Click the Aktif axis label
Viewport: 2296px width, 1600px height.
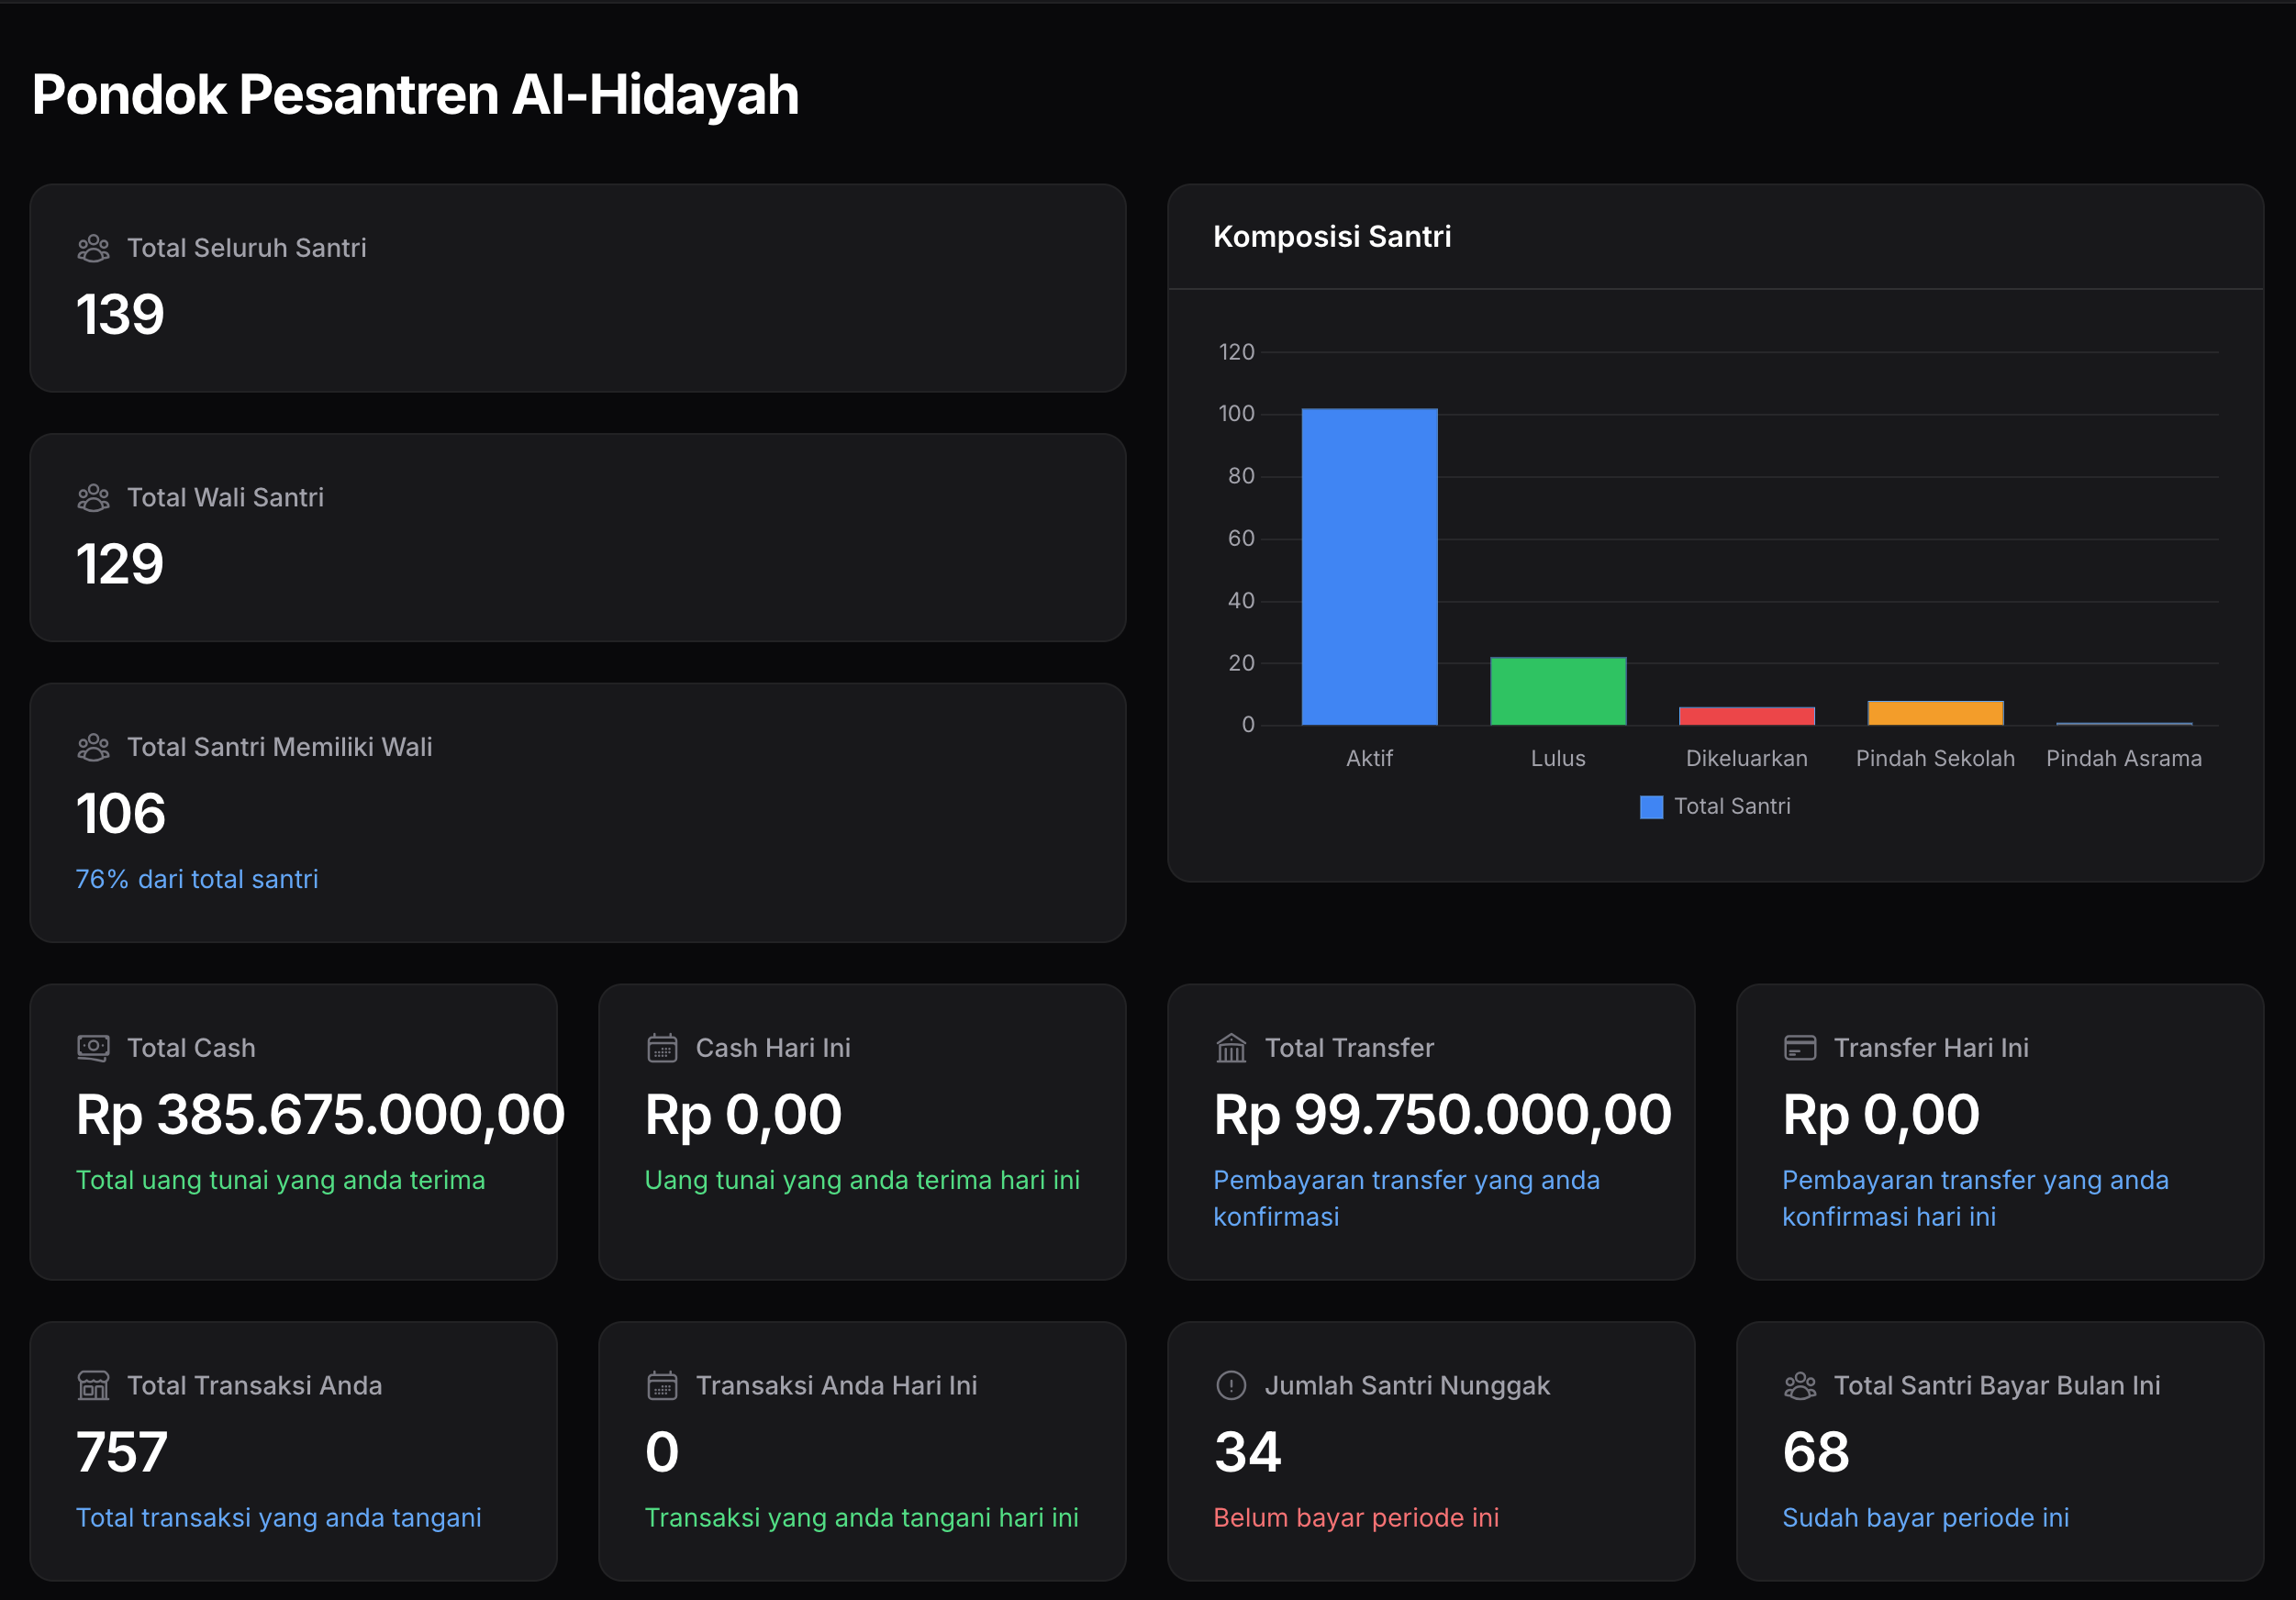pos(1369,759)
